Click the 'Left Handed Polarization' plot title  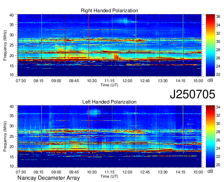pyautogui.click(x=109, y=102)
